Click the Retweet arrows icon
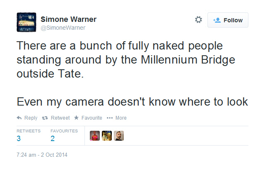This screenshot has height=172, width=265. click(46, 118)
